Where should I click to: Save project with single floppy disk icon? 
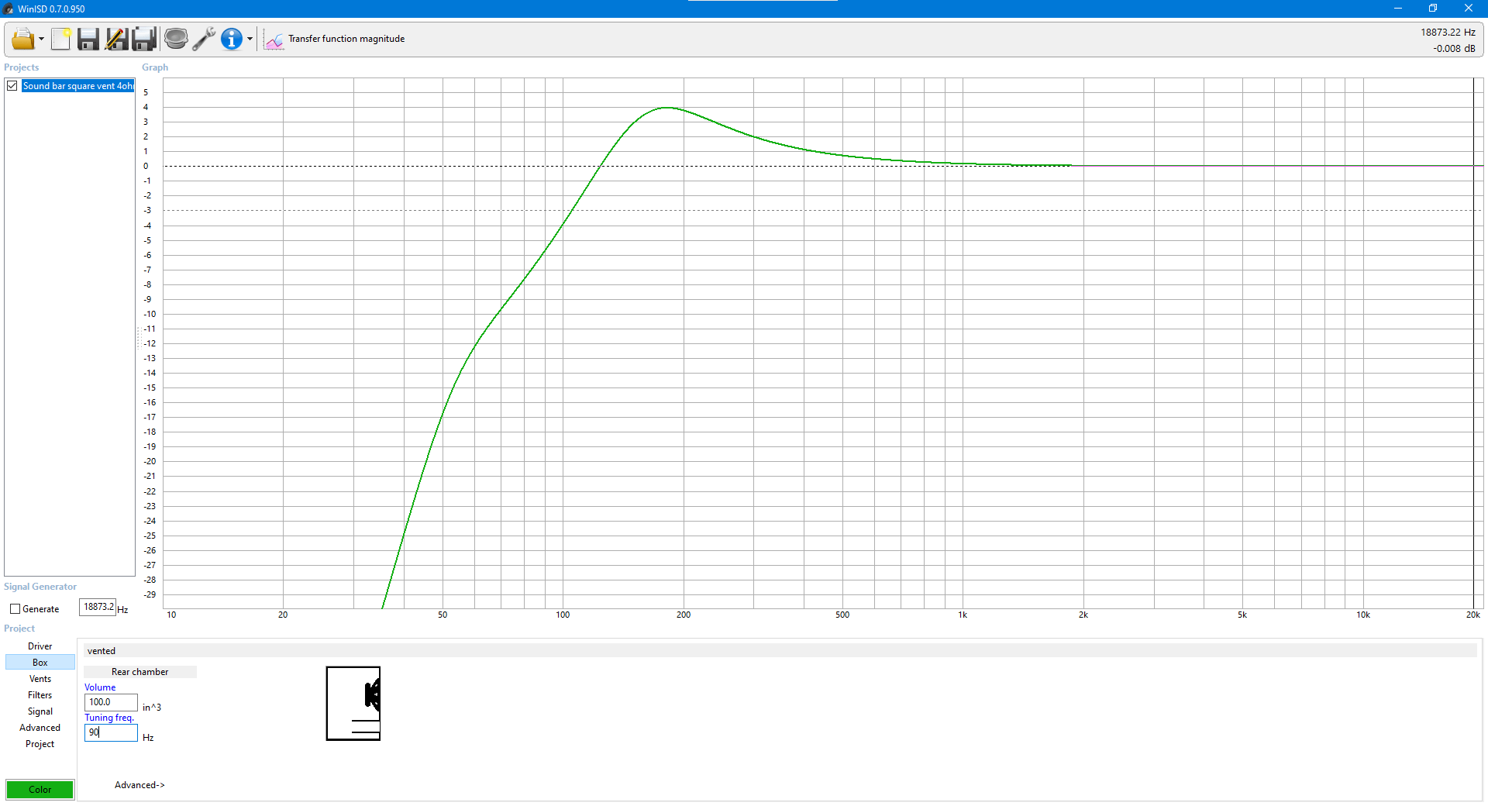pos(88,39)
